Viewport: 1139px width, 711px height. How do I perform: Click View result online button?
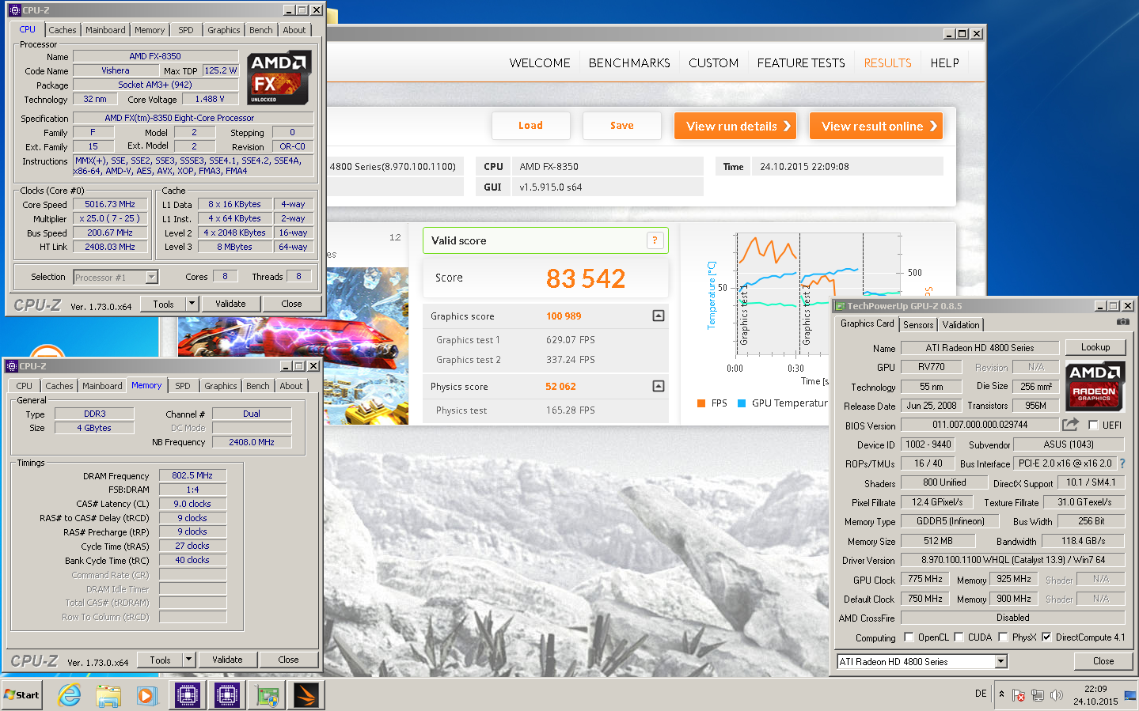click(x=876, y=126)
